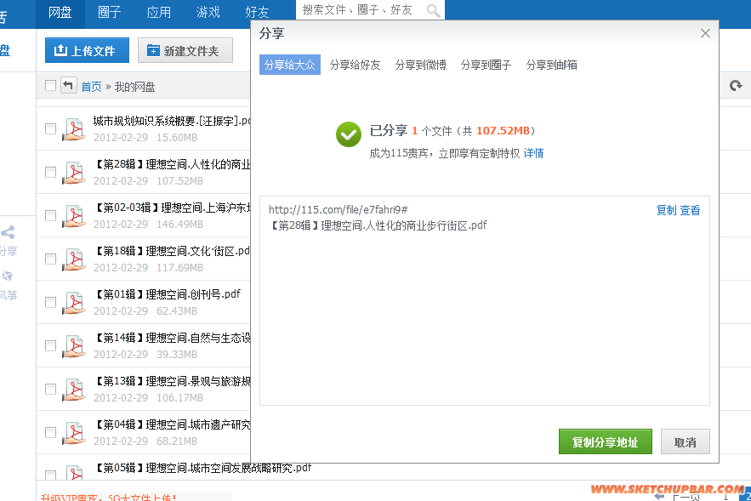Close the 分享 dialog with the X

(x=705, y=33)
